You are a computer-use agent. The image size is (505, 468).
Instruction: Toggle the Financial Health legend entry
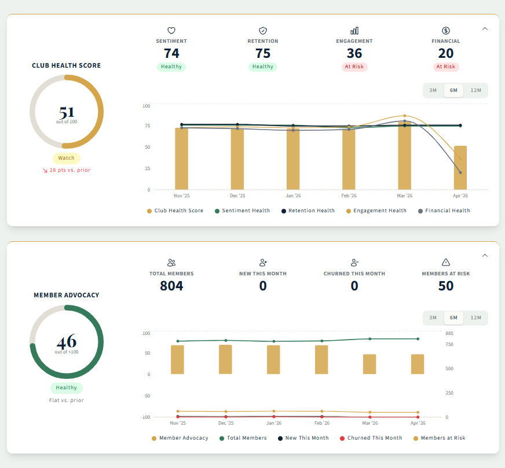tap(444, 211)
